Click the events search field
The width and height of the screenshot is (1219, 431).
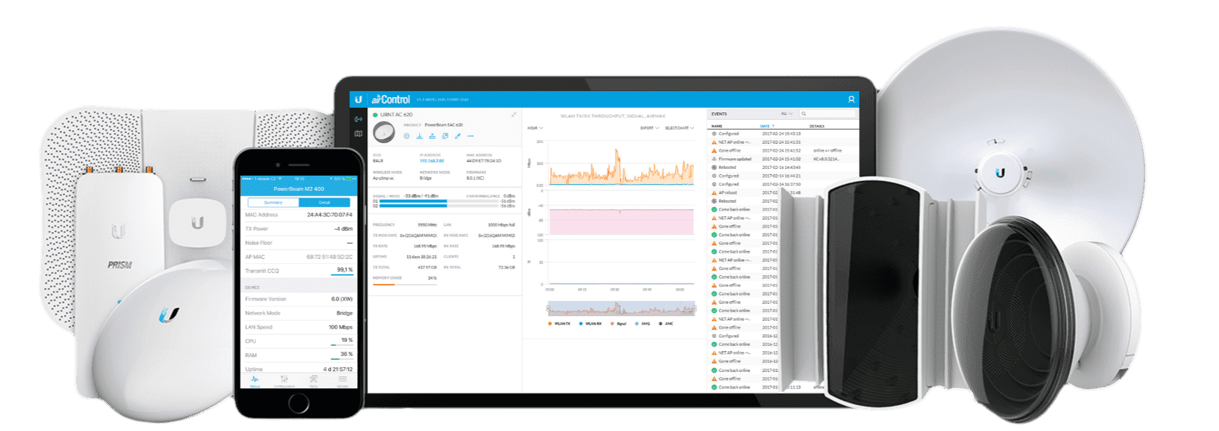coord(828,114)
